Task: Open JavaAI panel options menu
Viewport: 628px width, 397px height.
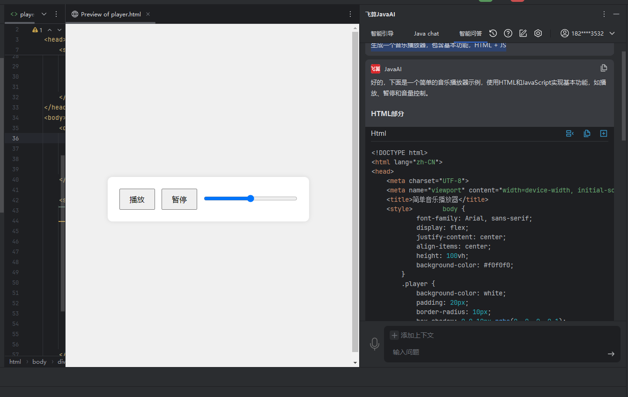Action: click(604, 14)
